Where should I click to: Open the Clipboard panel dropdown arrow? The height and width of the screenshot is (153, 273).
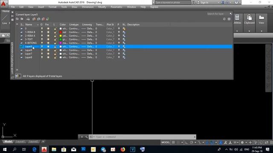[249, 31]
